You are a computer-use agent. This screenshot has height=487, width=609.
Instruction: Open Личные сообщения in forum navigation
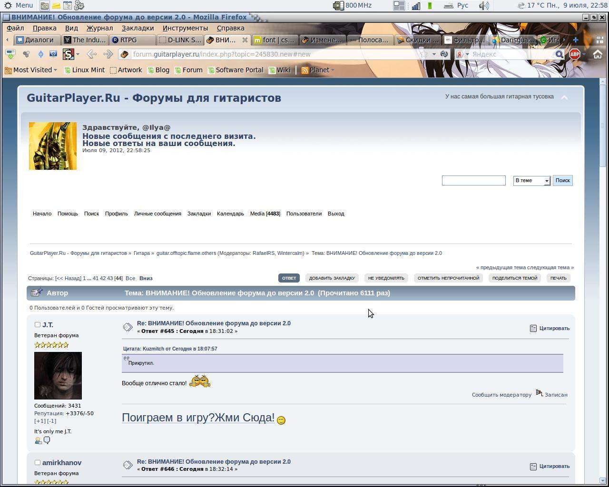pos(157,214)
